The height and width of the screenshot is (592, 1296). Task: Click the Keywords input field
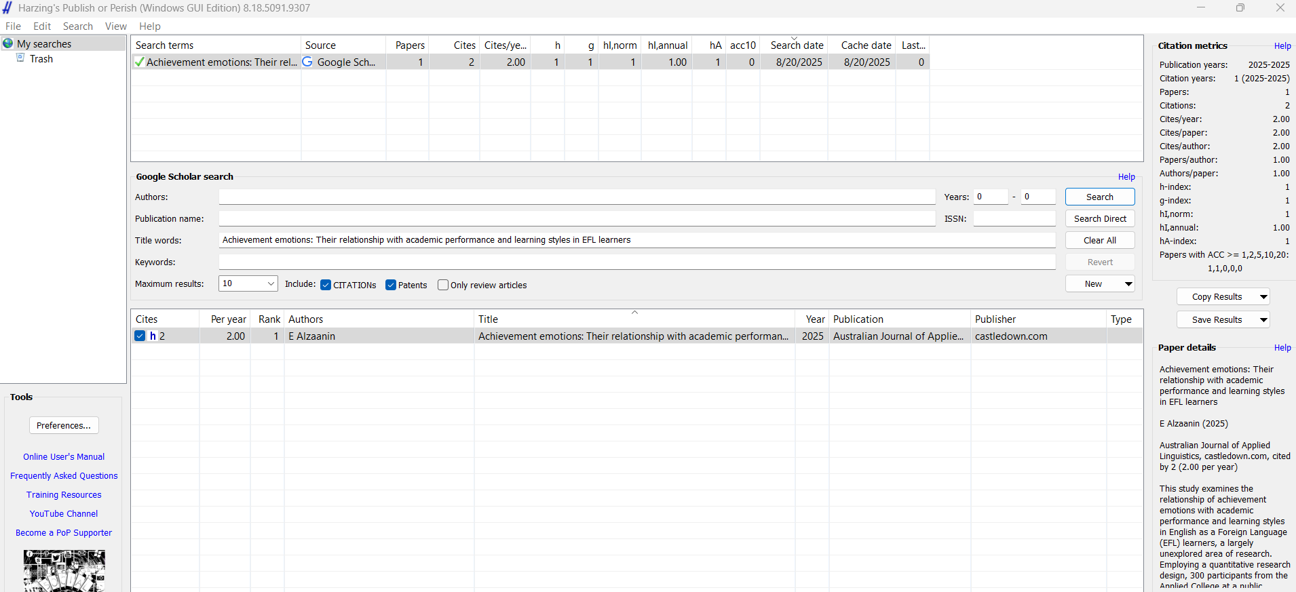point(637,262)
